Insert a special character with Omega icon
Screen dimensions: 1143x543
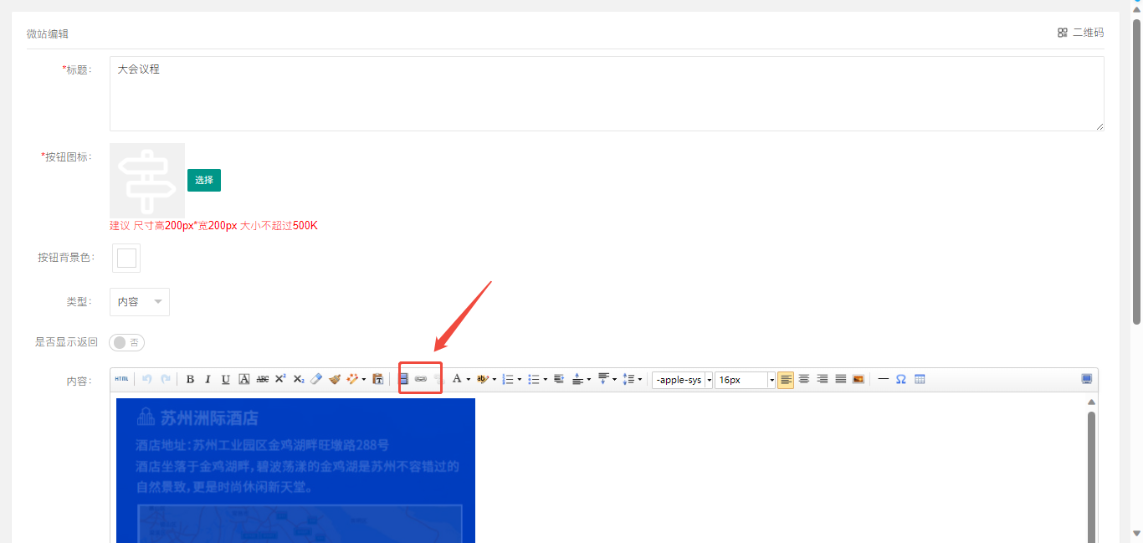point(901,380)
